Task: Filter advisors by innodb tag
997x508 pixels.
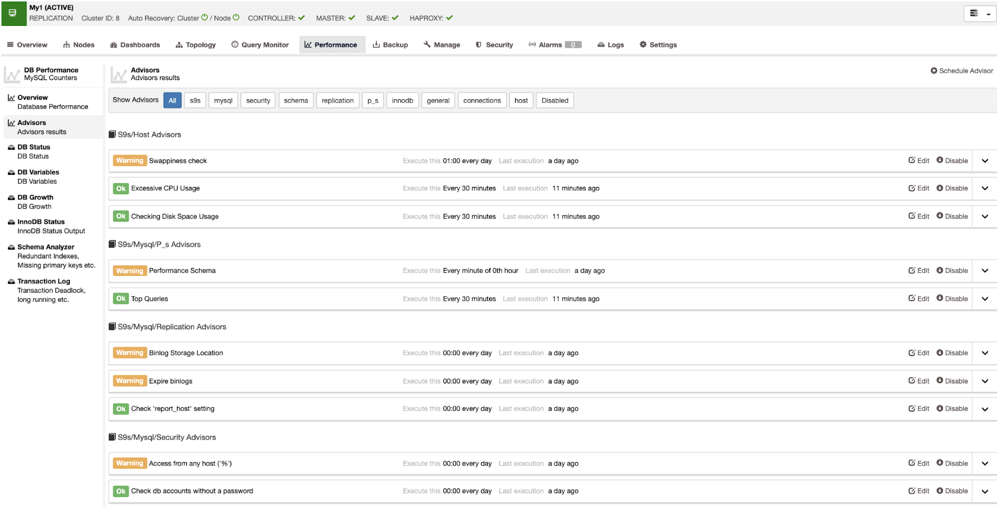Action: click(402, 101)
